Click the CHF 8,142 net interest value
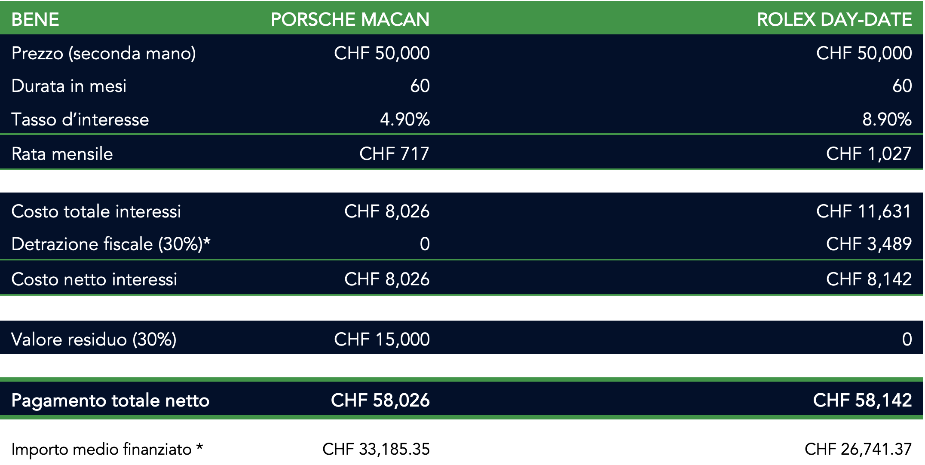The width and height of the screenshot is (925, 465). pos(869,279)
